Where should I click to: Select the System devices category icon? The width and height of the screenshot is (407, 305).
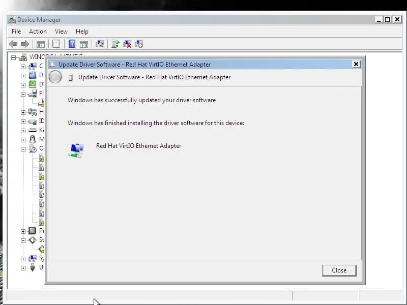click(33, 258)
